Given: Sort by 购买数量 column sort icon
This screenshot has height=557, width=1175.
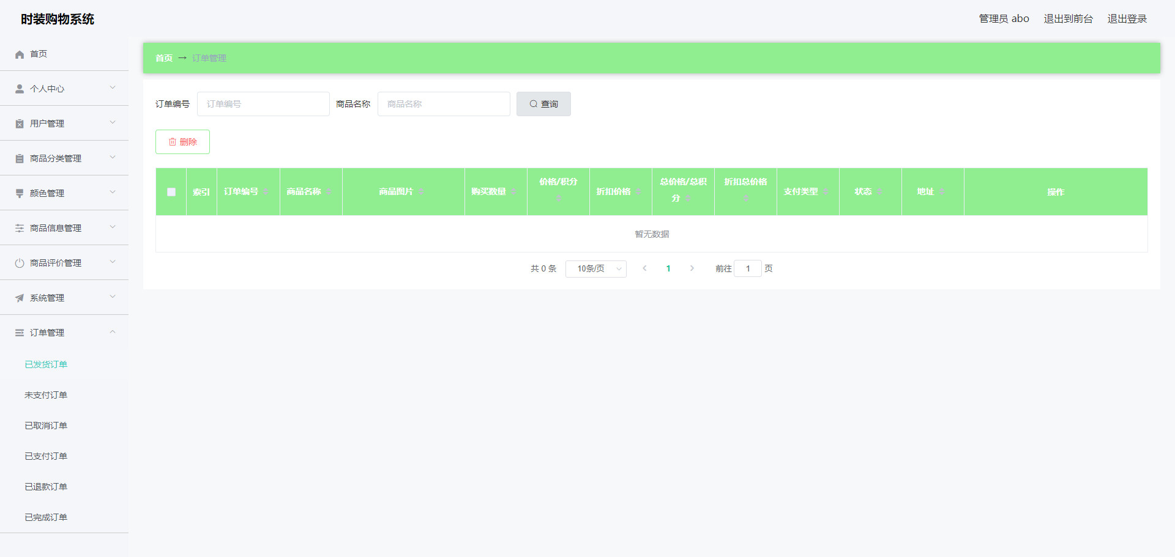Looking at the screenshot, I should pos(513,192).
